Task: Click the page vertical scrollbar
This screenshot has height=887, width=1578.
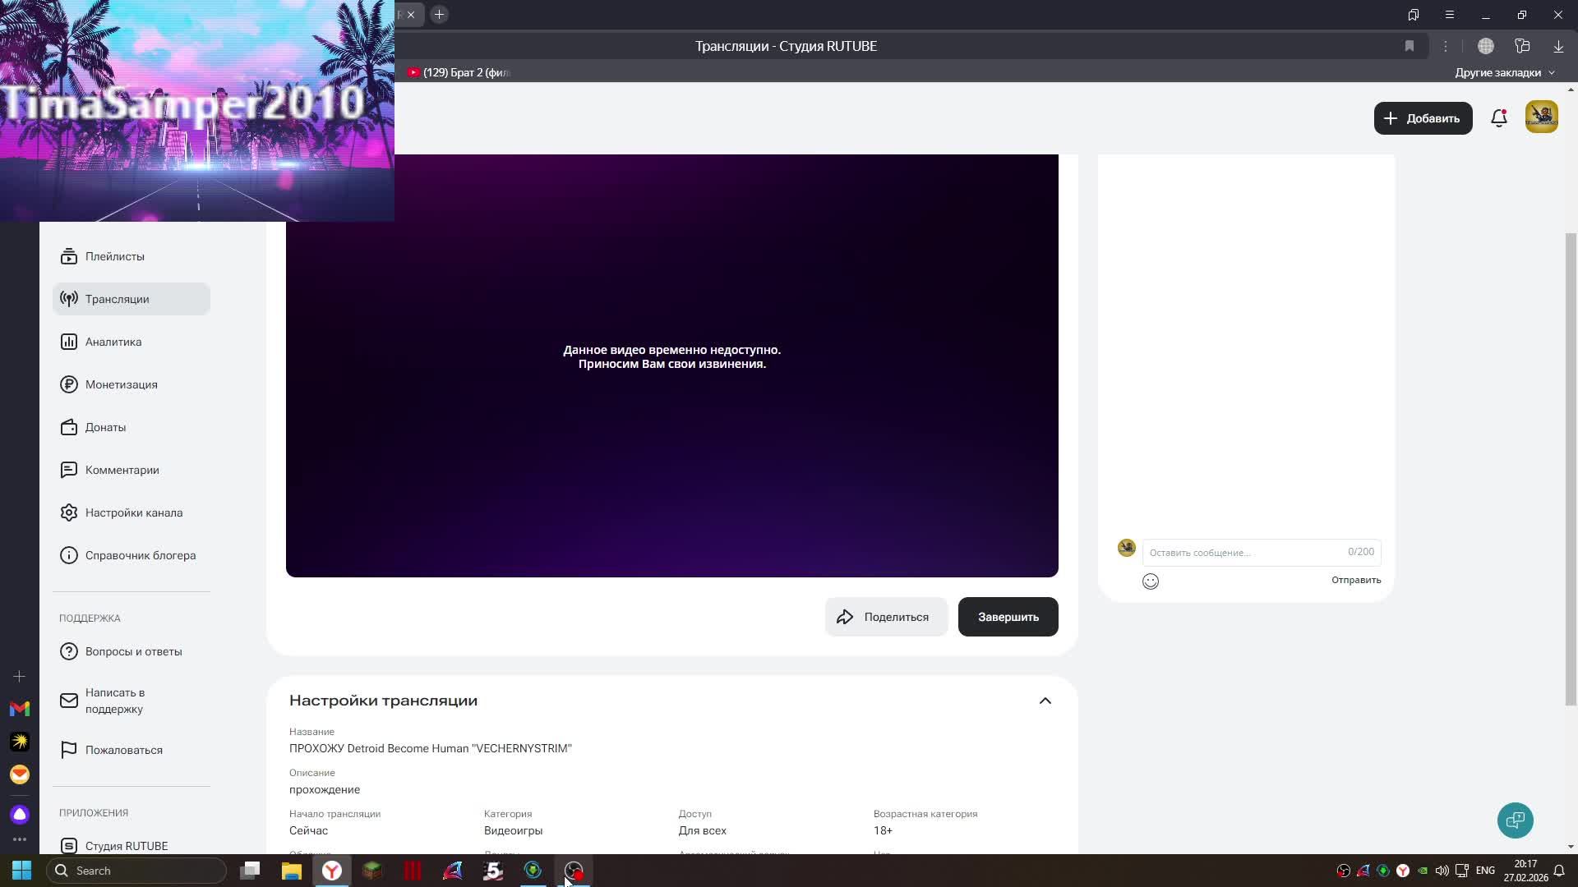Action: [x=1571, y=468]
